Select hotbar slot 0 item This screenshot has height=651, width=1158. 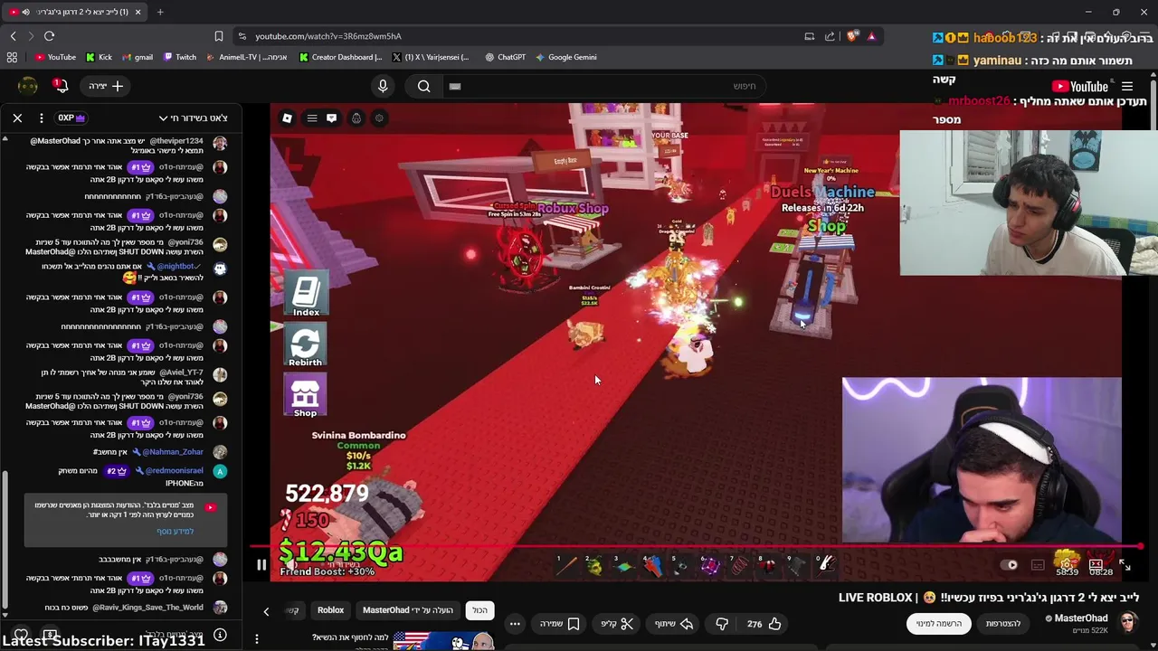825,565
